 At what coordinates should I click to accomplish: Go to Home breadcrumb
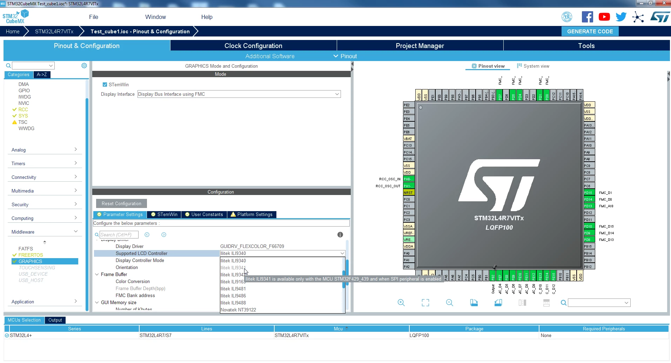pos(13,31)
